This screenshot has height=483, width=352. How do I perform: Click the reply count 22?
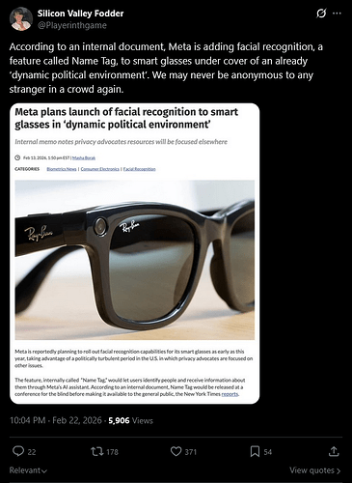(x=32, y=452)
